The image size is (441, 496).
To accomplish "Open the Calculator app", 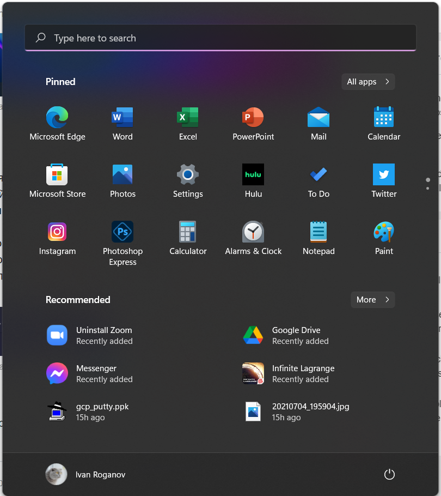I will click(188, 239).
